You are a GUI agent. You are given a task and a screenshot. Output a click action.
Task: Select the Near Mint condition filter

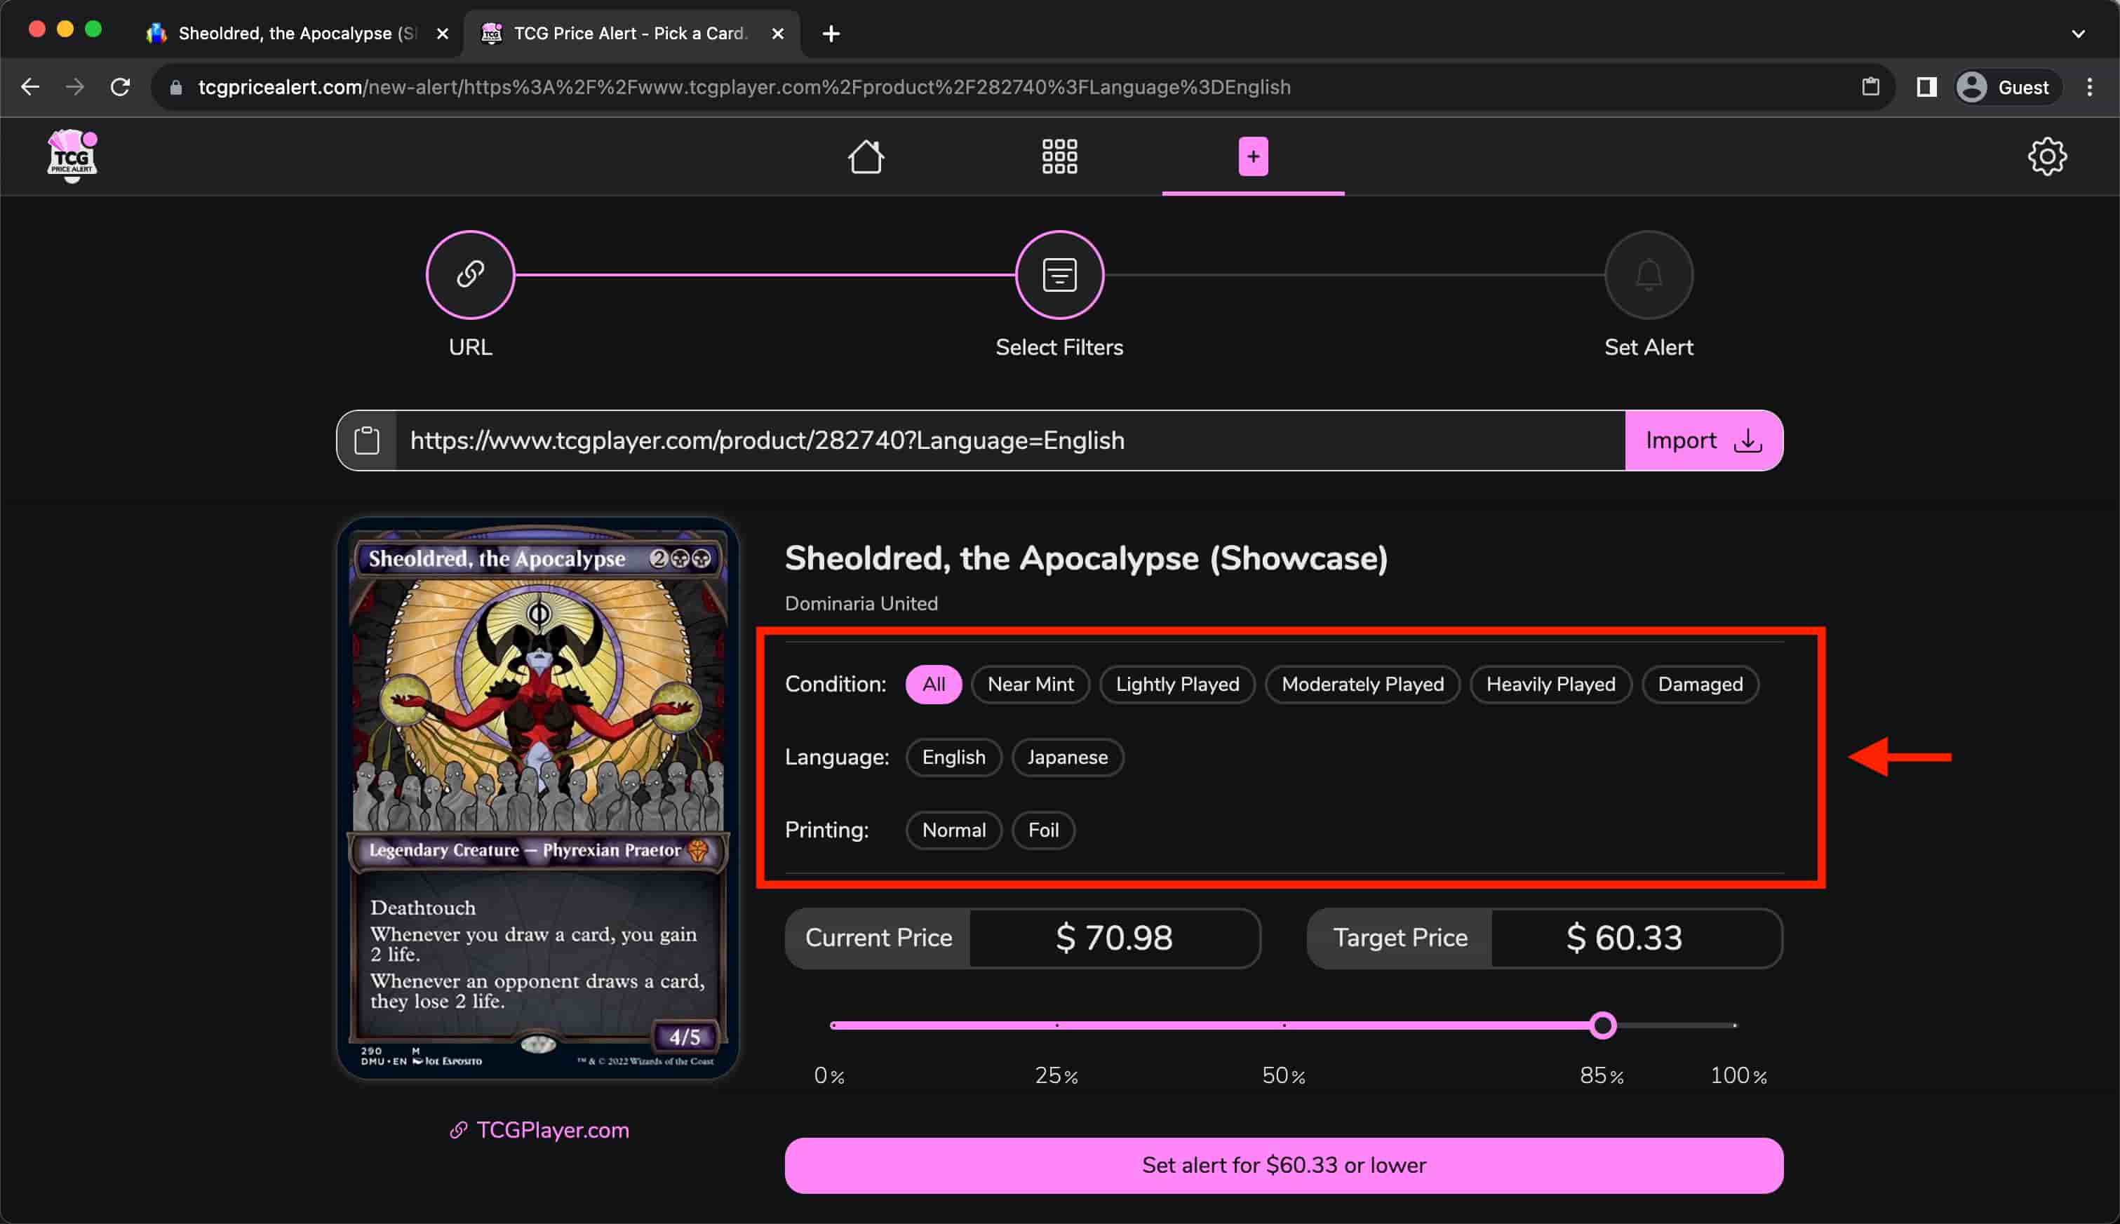point(1030,685)
